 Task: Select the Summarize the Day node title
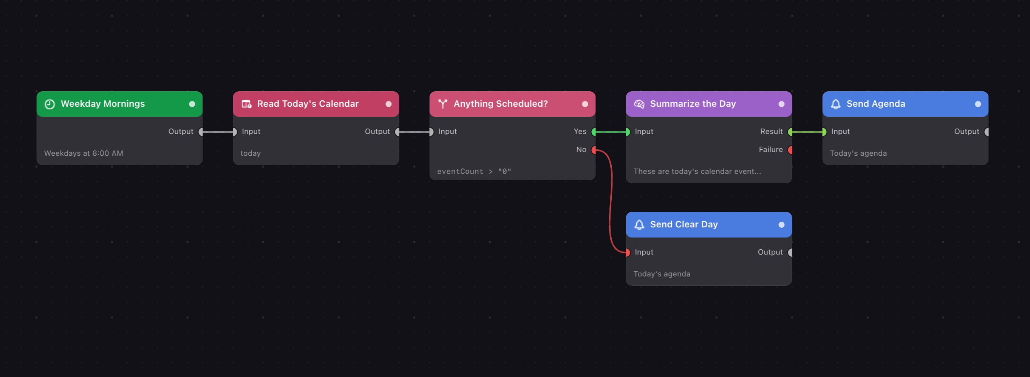(x=693, y=104)
